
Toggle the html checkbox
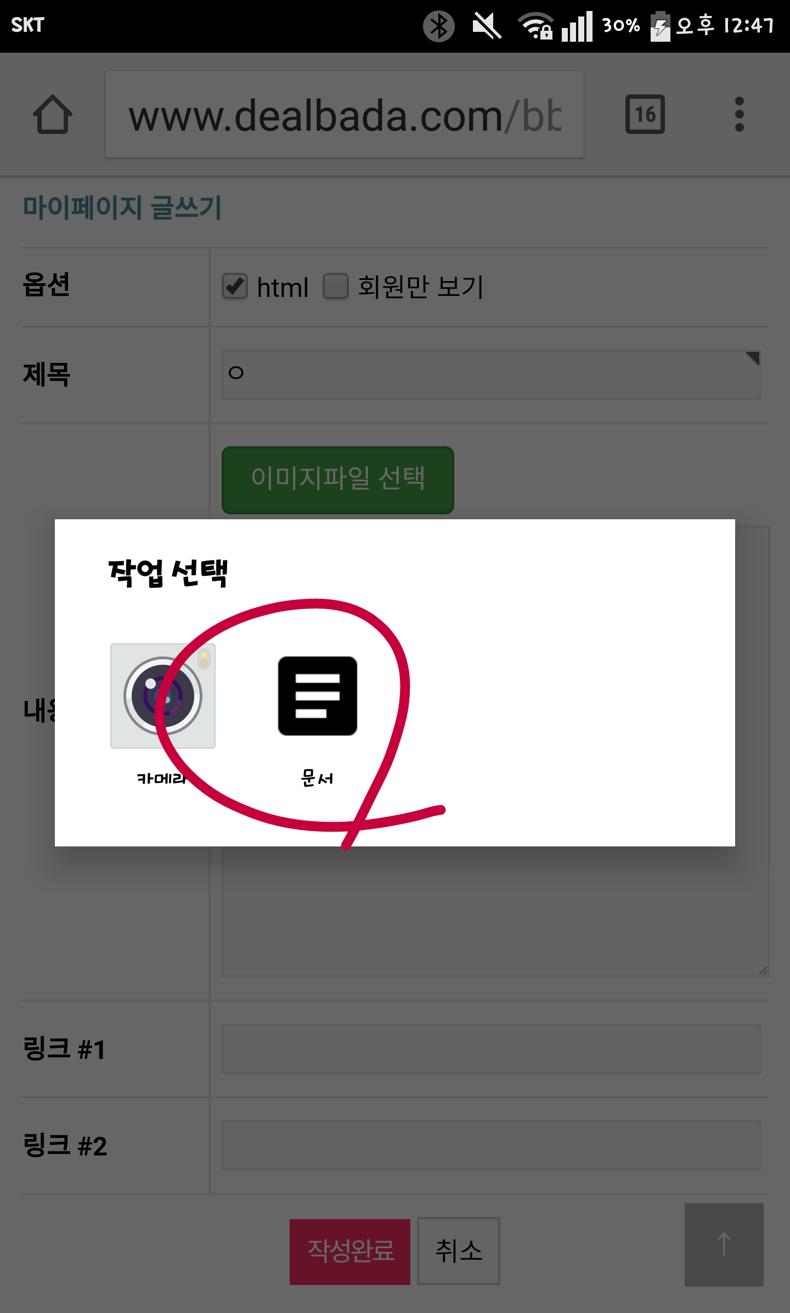click(x=235, y=286)
